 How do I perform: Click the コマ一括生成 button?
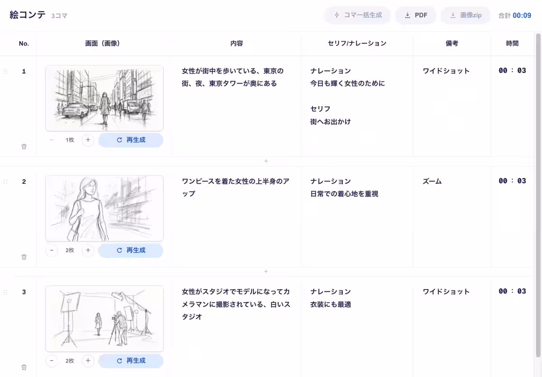coord(358,15)
